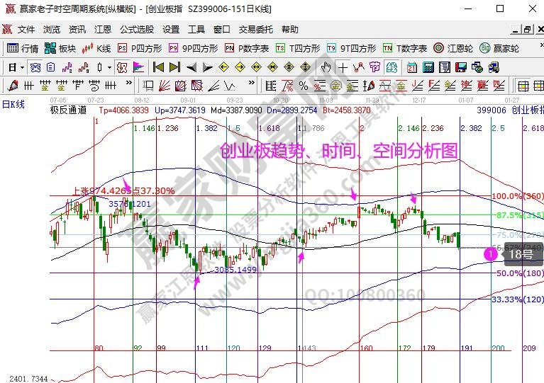Jump to first bar with green start arrow
The height and width of the screenshot is (383, 544).
click(157, 67)
